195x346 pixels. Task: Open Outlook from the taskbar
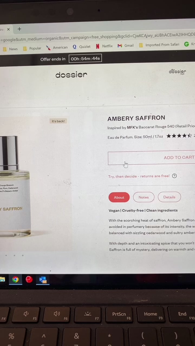pyautogui.click(x=43, y=280)
